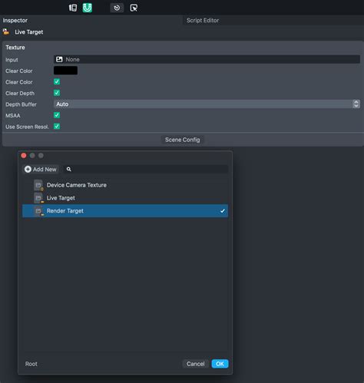The width and height of the screenshot is (364, 383).
Task: Click the Live Target resource icon in Inspector
Action: [x=6, y=31]
